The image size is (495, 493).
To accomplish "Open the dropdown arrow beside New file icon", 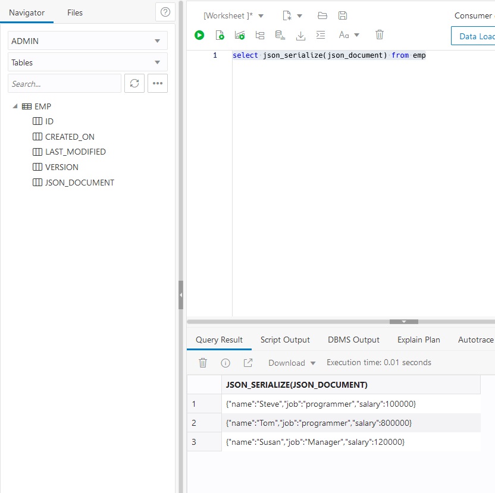I will tap(300, 16).
